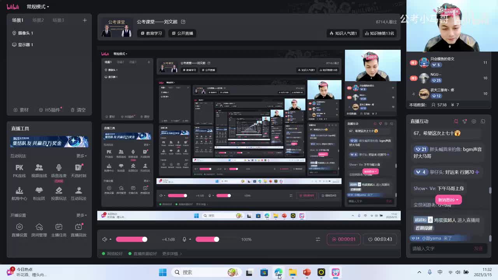Open 直播互动 panel settings gear

[x=473, y=121]
